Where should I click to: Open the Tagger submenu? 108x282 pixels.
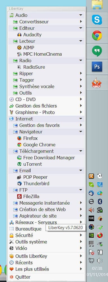pyautogui.click(x=46, y=80)
